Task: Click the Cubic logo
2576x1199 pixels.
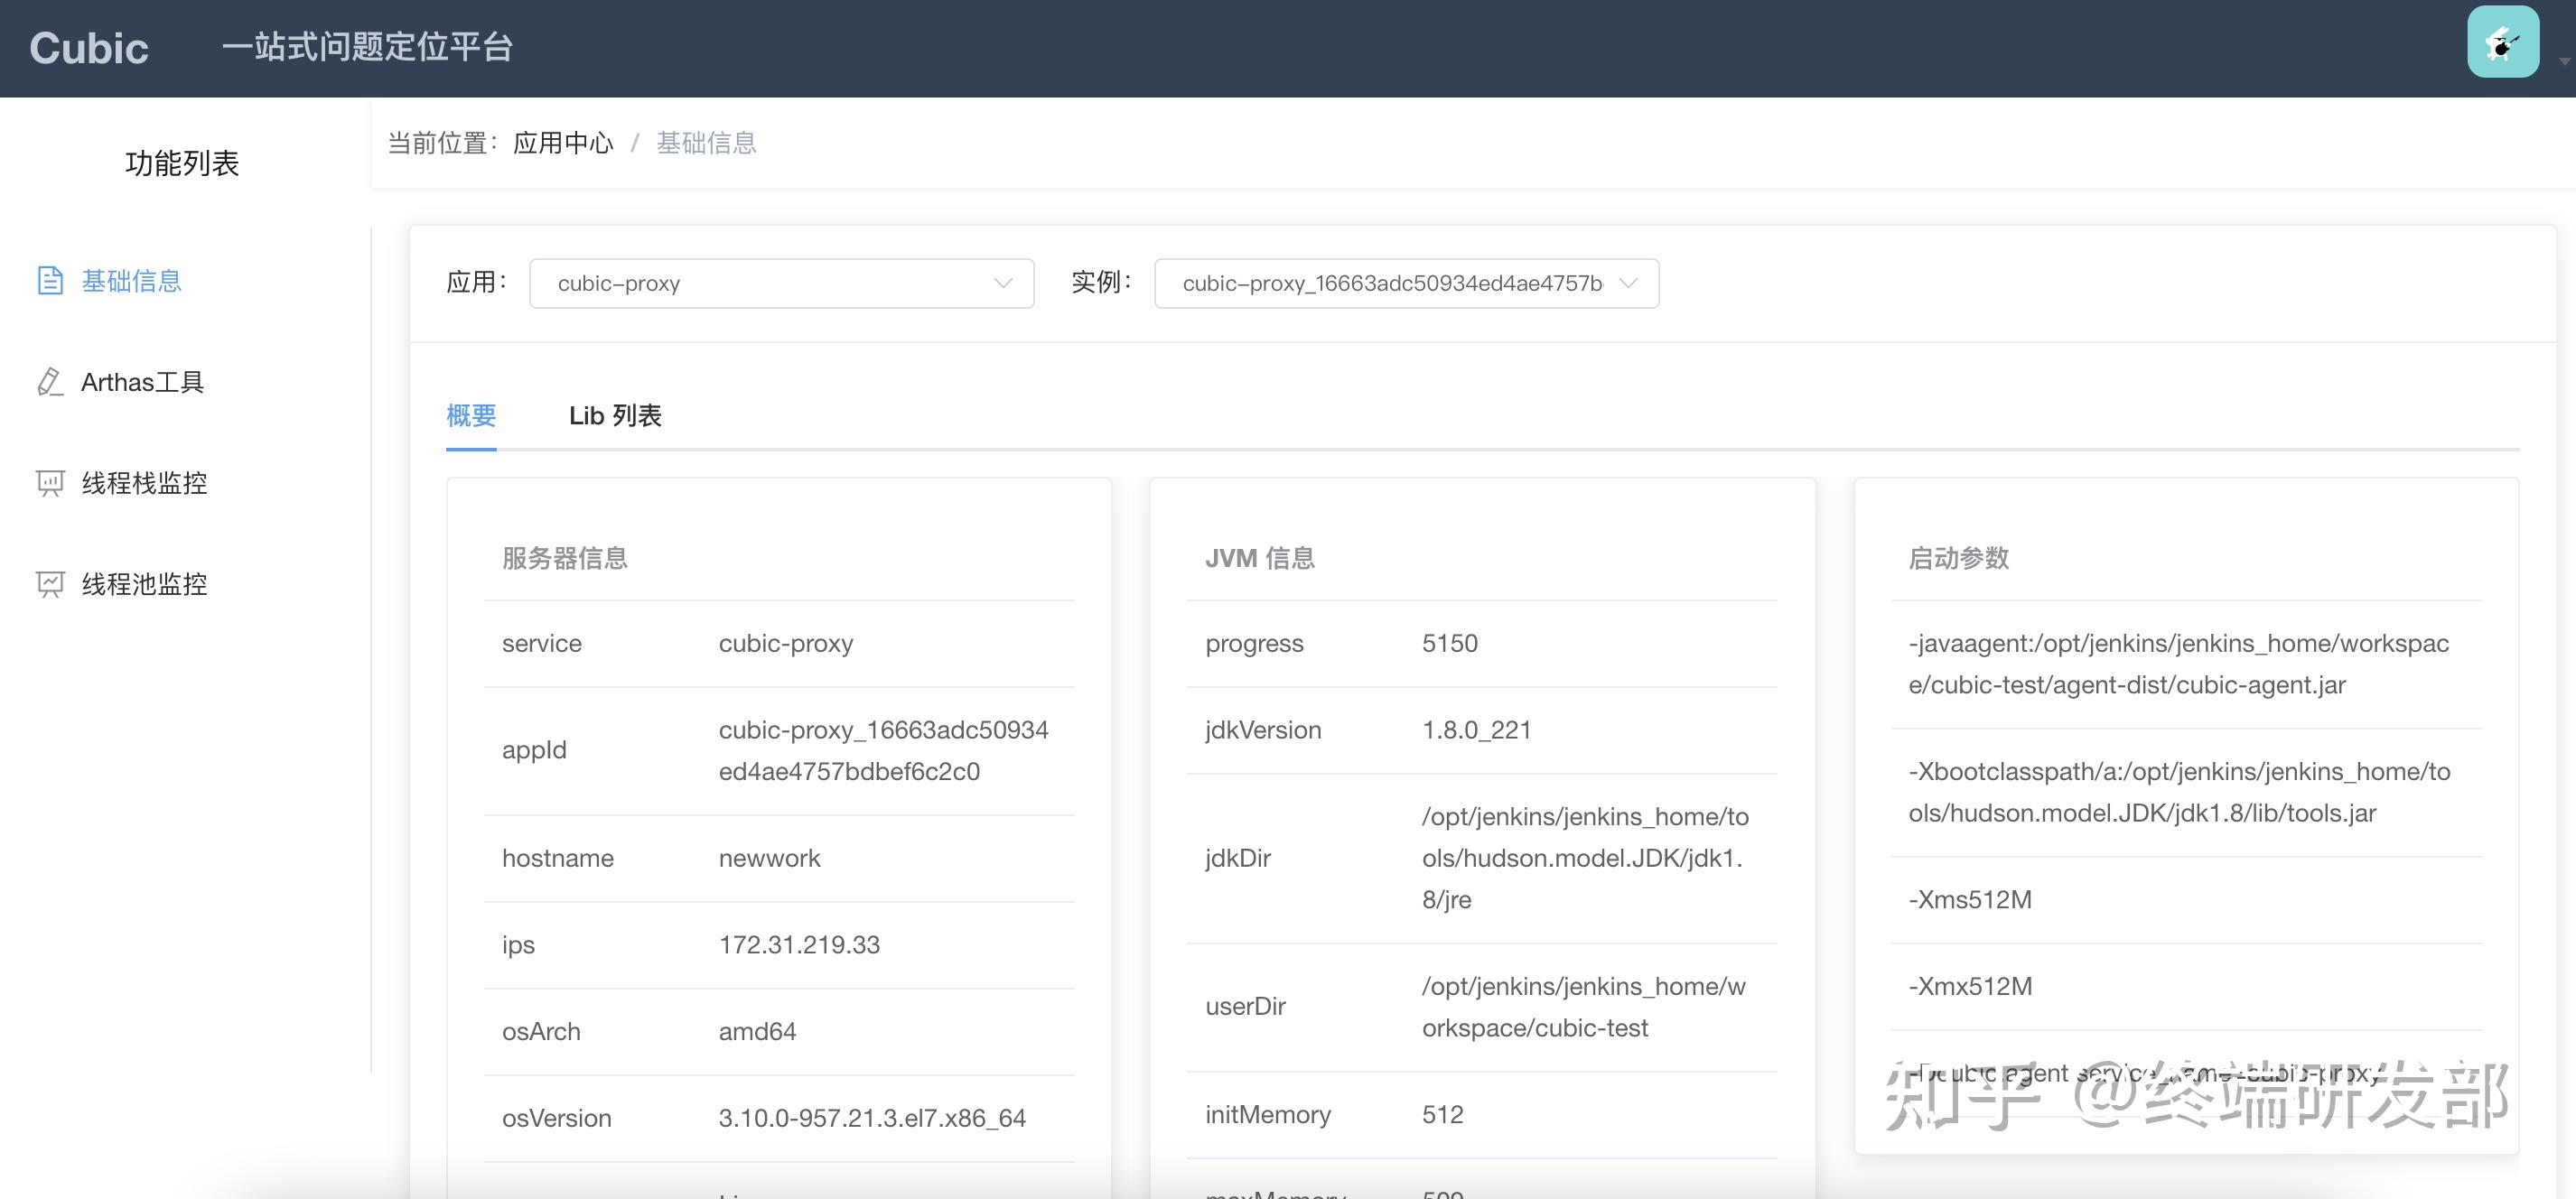Action: tap(88, 47)
